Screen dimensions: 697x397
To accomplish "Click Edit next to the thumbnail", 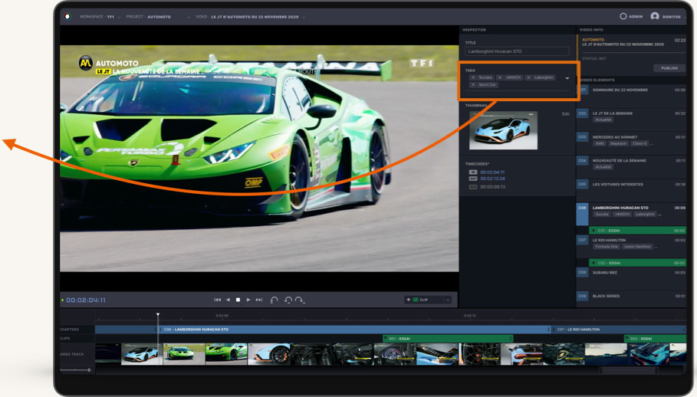I will click(565, 113).
